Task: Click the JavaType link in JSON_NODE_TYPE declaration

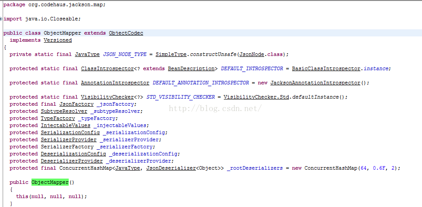Action: (87, 55)
